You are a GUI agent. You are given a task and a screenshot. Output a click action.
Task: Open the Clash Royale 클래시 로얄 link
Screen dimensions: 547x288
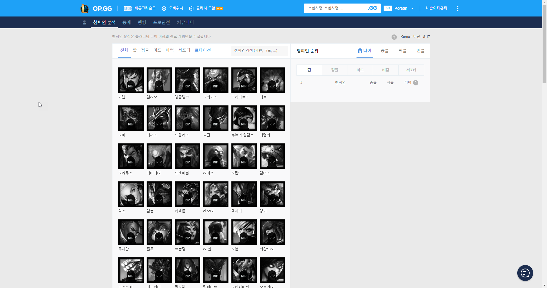[x=206, y=8]
